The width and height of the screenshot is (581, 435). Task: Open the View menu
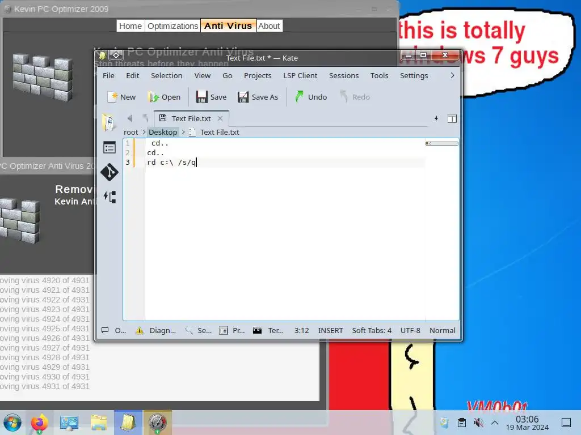[x=203, y=75]
